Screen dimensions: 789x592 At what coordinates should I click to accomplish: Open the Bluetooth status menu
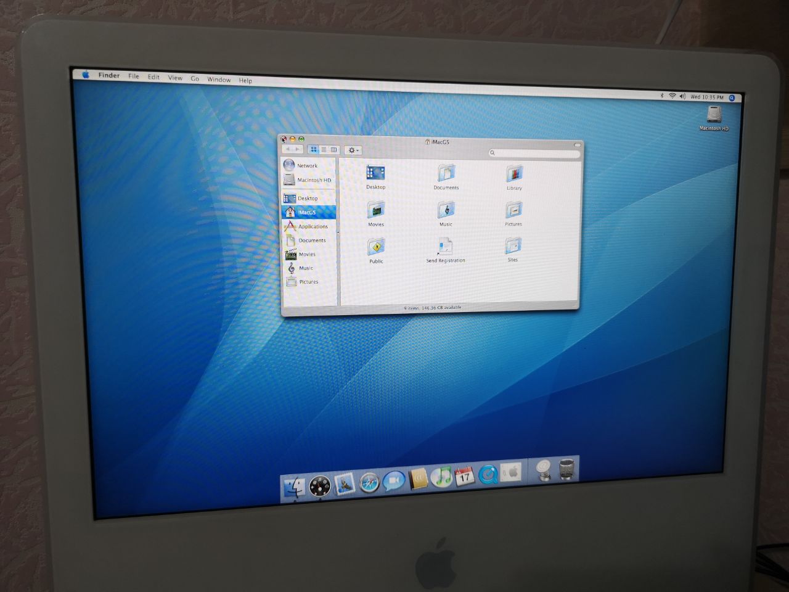point(662,96)
